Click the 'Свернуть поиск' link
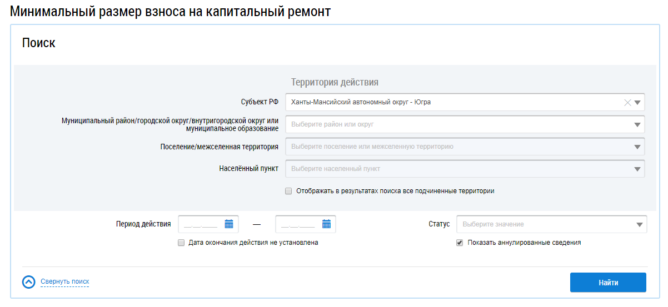The image size is (668, 307). point(65,282)
